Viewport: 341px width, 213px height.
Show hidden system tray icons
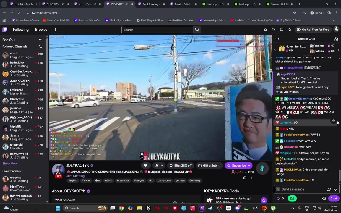293,208
